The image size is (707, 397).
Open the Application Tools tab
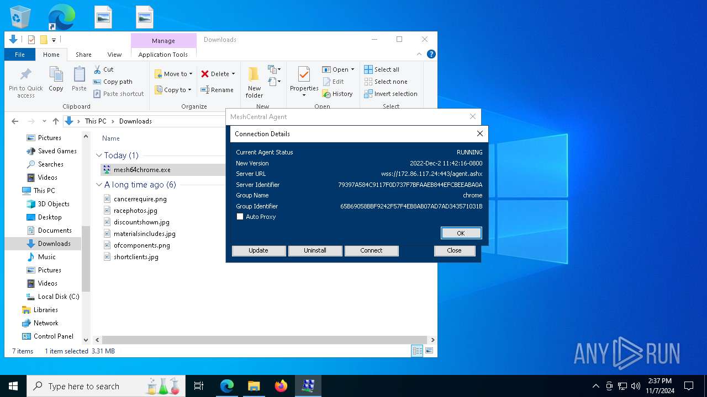coord(163,55)
